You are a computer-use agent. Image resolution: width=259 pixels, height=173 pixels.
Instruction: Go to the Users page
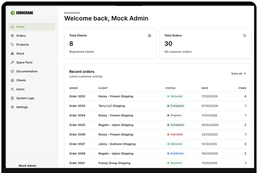point(20,89)
